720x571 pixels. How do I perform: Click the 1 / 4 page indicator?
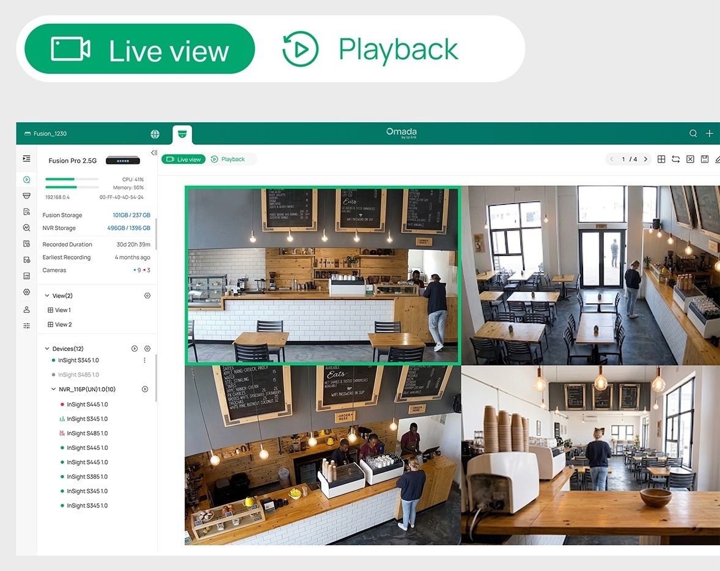629,160
